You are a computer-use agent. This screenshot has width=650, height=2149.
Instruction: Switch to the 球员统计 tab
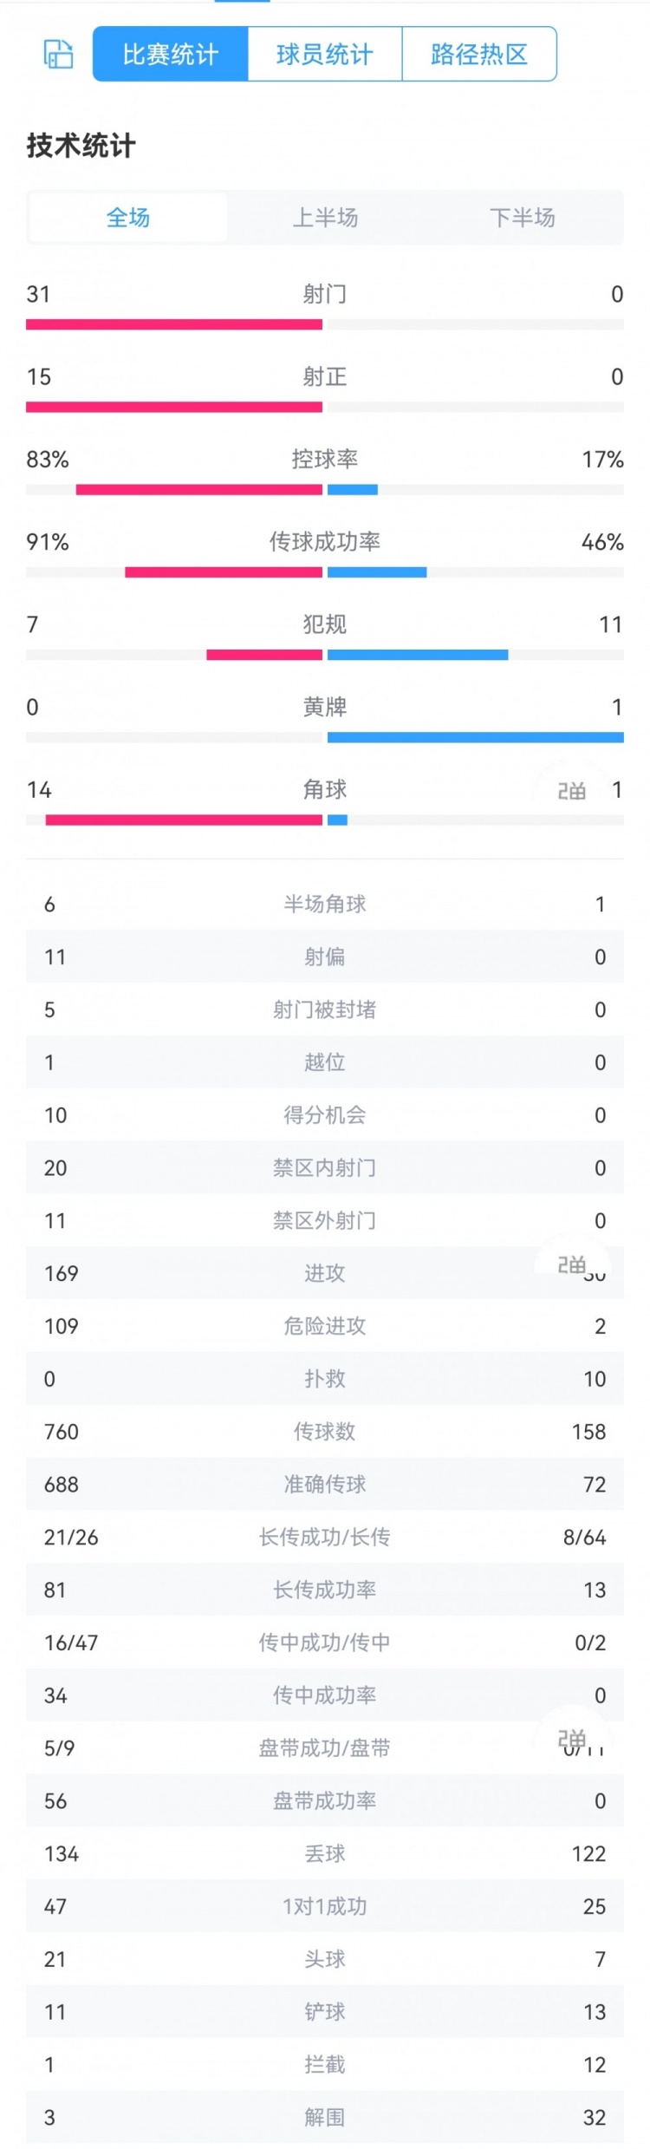click(x=325, y=53)
